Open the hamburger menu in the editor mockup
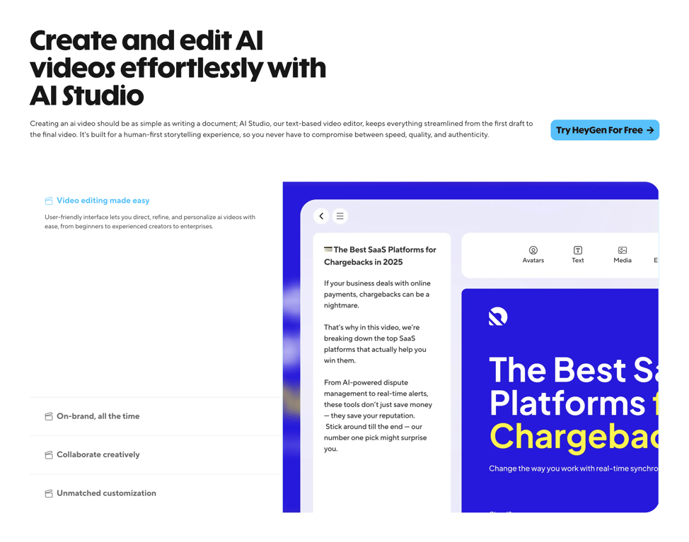 [340, 216]
